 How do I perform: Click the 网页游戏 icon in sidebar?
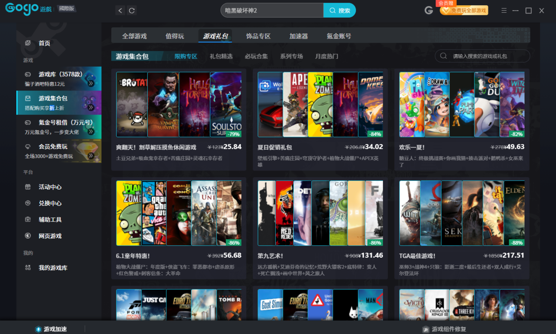click(x=28, y=236)
